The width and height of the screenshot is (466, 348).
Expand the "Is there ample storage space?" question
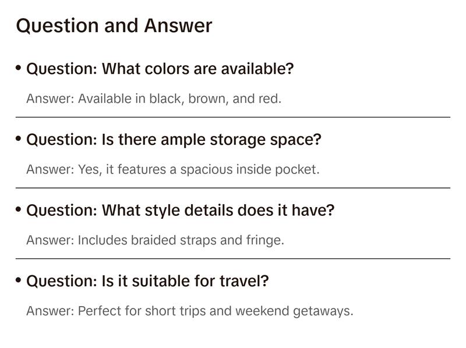[x=174, y=140]
